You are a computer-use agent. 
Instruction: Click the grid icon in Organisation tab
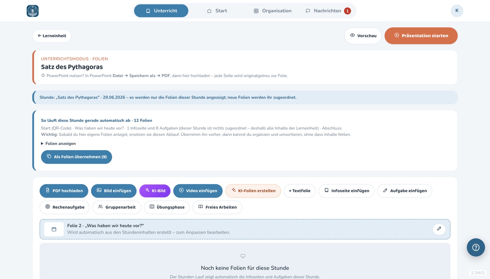pos(256,11)
